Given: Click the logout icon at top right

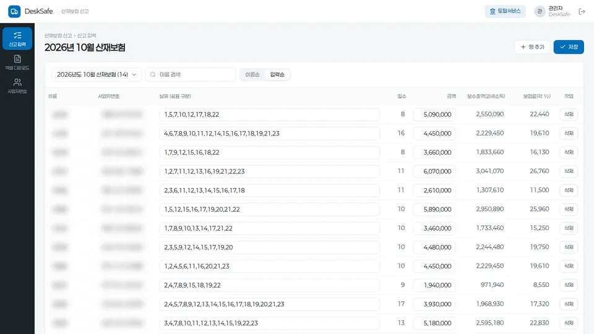Looking at the screenshot, I should 582,11.
